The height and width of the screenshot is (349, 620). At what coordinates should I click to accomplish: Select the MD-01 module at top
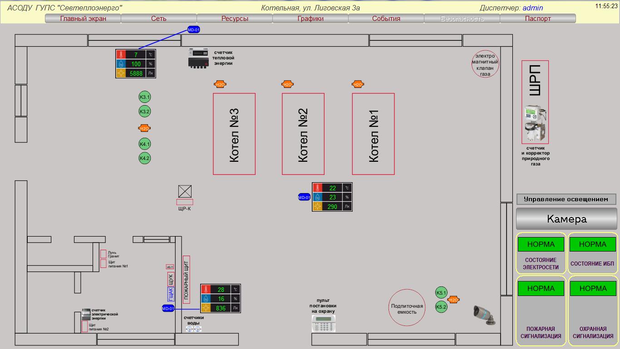(x=194, y=30)
